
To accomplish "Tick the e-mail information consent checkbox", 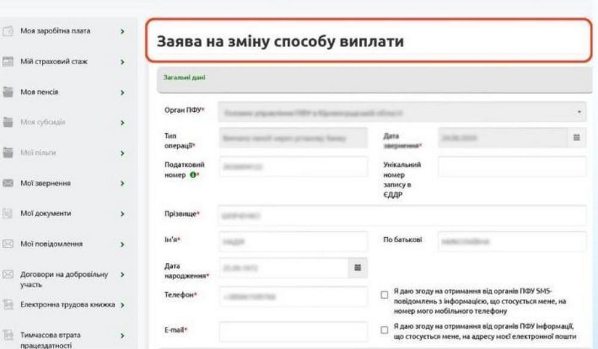I will [x=385, y=330].
